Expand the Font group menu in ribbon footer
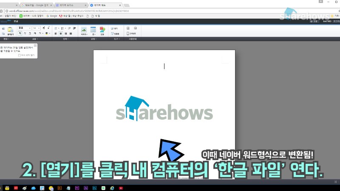This screenshot has height=191, width=340. (x=35, y=39)
